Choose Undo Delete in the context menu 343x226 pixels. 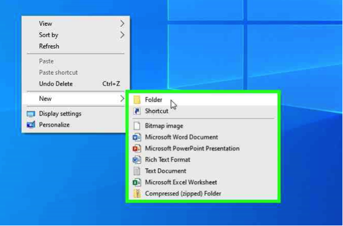56,84
